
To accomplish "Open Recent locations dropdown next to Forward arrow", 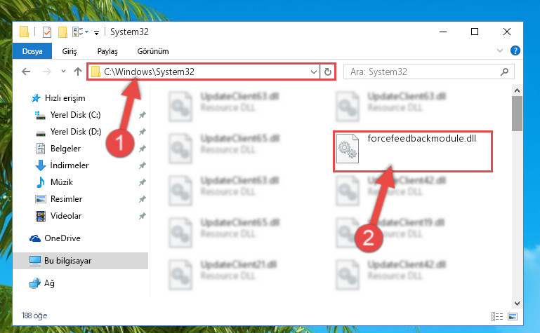I will click(x=63, y=72).
